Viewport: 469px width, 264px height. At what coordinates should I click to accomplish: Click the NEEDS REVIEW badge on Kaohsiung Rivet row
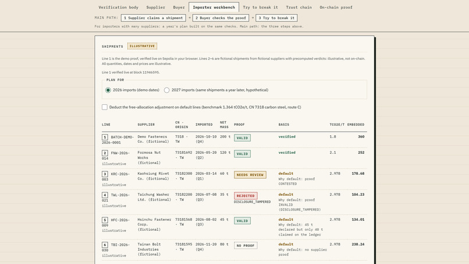(250, 175)
